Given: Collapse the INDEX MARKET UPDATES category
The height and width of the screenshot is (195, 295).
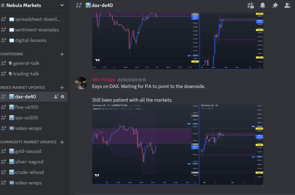Looking at the screenshot, I should tap(22, 87).
